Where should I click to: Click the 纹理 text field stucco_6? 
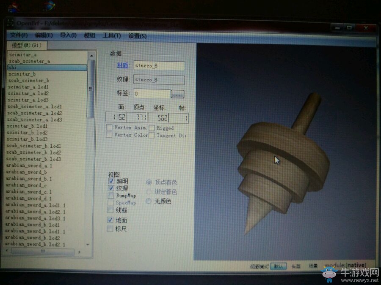pyautogui.click(x=159, y=80)
